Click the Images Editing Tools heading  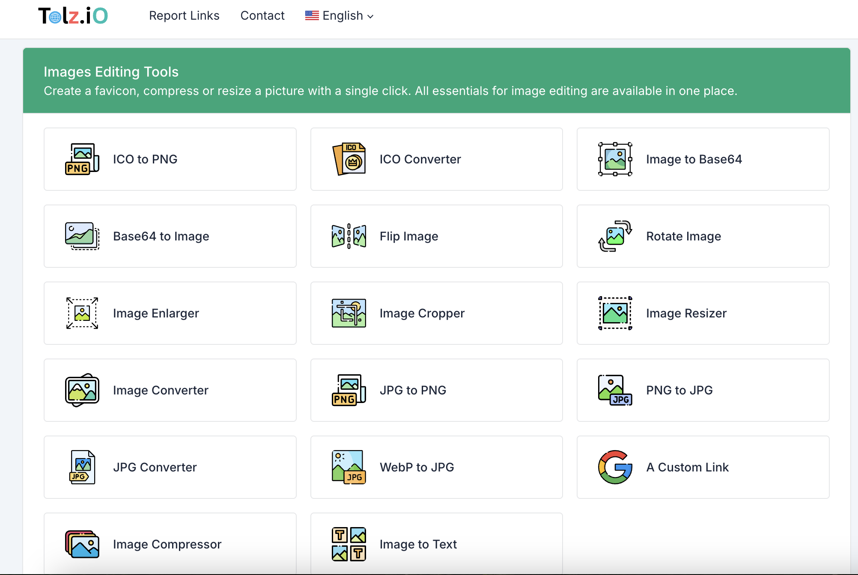coord(111,72)
